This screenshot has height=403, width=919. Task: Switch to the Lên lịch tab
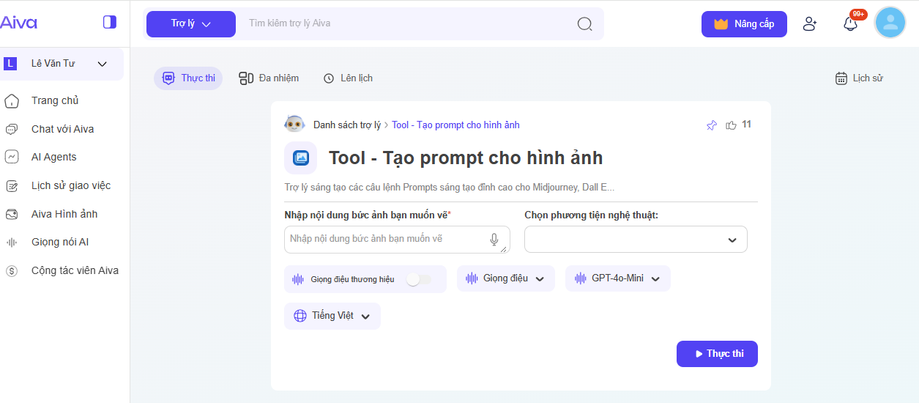(x=348, y=78)
